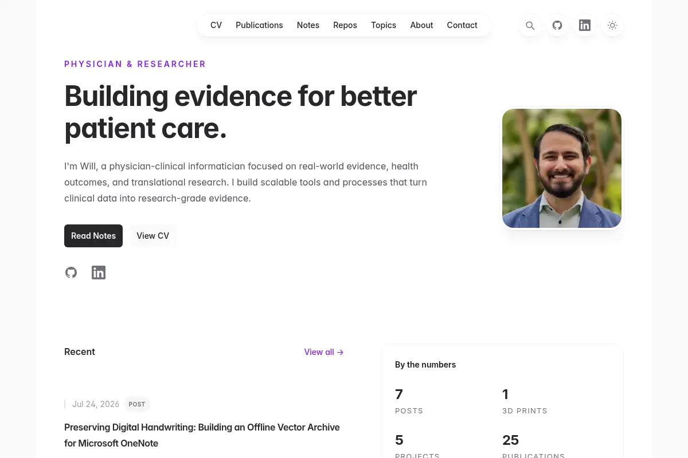
Task: Toggle light/dark theme sun icon
Action: click(612, 25)
